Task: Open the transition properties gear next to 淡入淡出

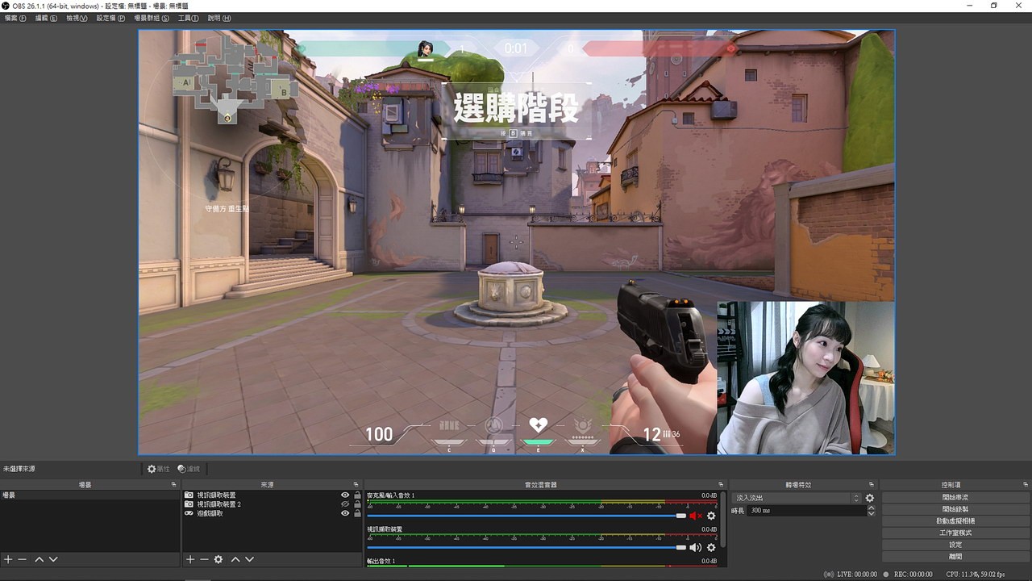Action: pyautogui.click(x=870, y=498)
